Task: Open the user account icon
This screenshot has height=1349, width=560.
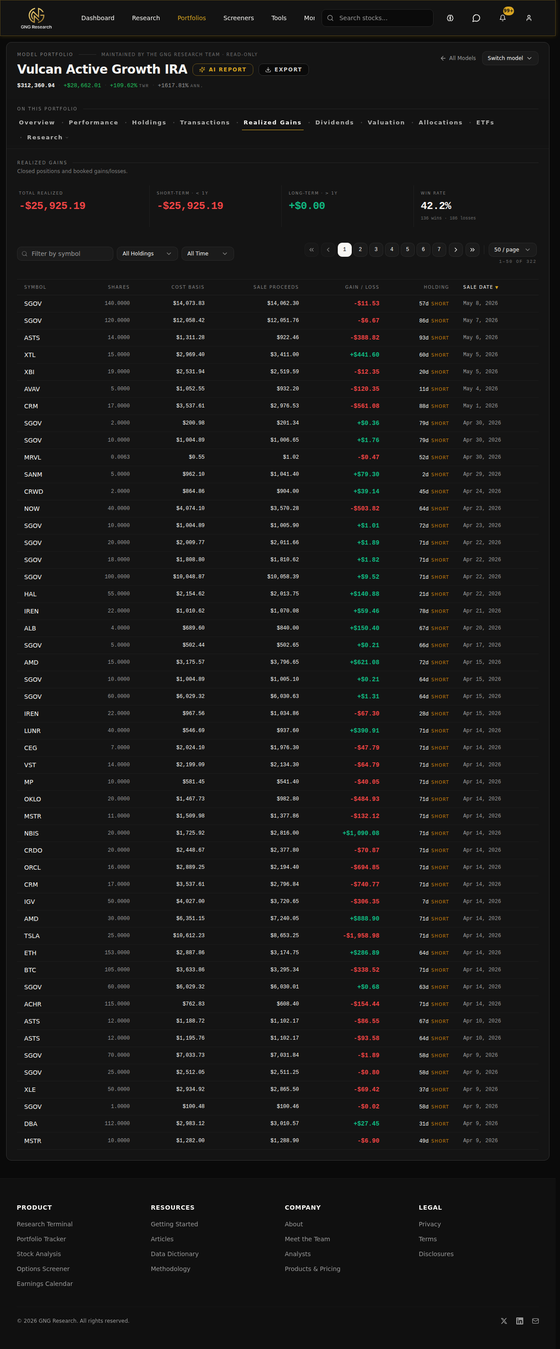Action: click(528, 18)
